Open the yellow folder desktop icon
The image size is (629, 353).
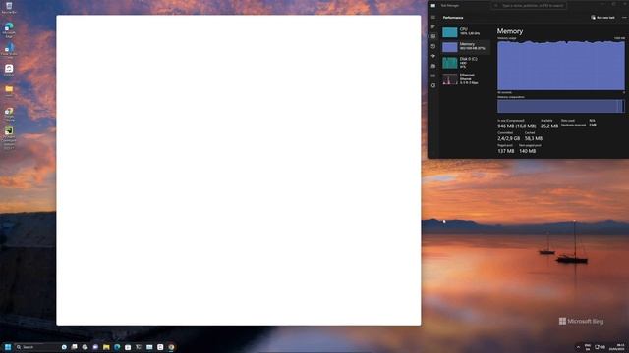[9, 90]
